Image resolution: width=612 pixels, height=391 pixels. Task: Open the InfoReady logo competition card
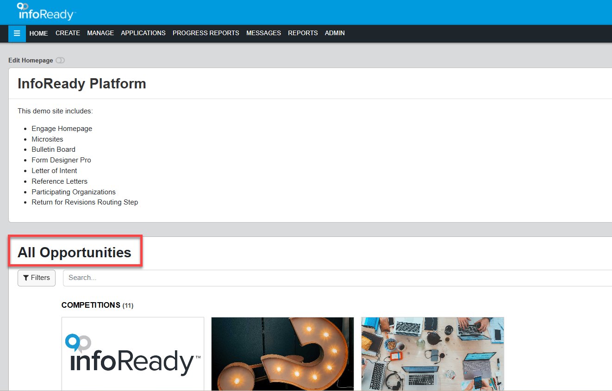(x=133, y=354)
